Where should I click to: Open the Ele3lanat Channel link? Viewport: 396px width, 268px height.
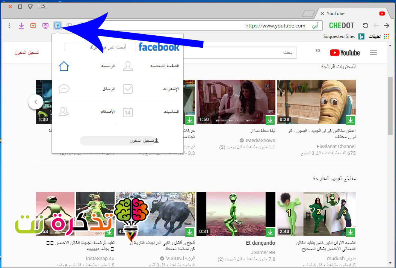pos(336,147)
